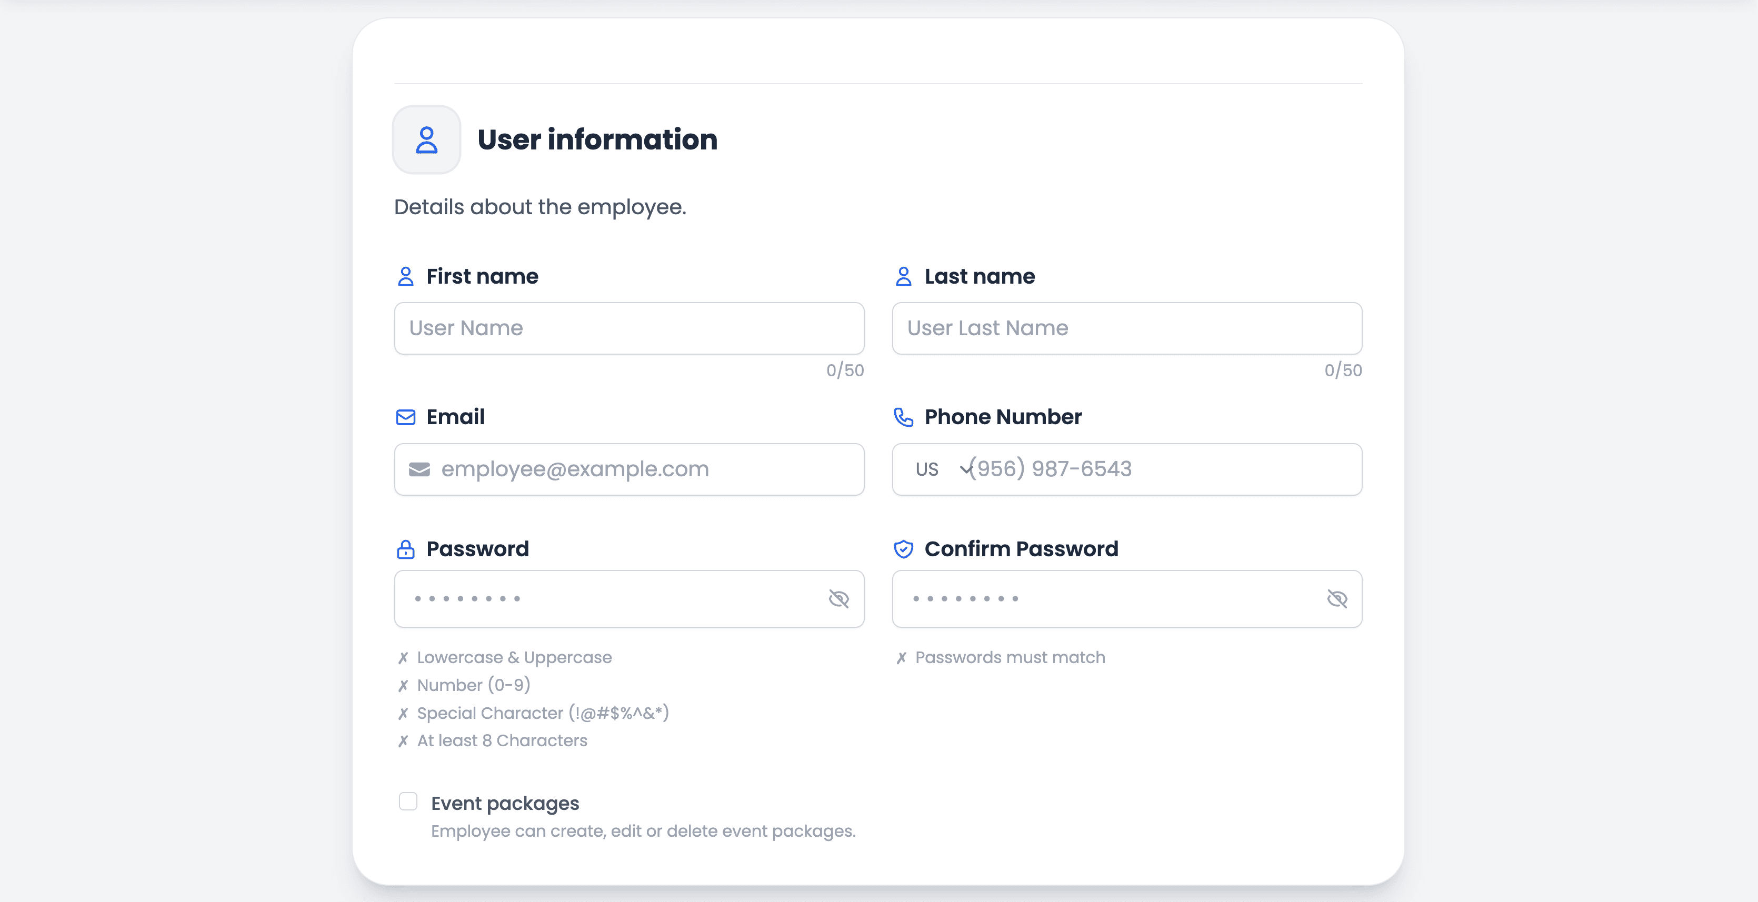Focus the First name input field
The width and height of the screenshot is (1758, 902).
click(628, 328)
